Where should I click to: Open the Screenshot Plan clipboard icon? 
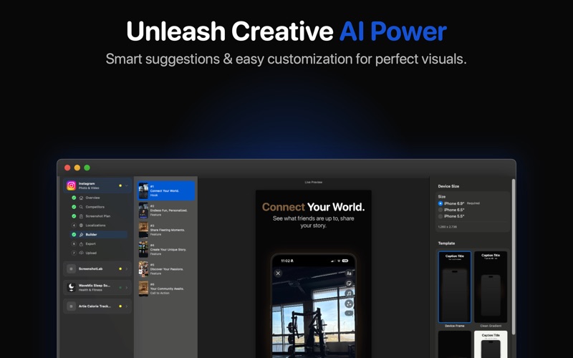(x=81, y=216)
